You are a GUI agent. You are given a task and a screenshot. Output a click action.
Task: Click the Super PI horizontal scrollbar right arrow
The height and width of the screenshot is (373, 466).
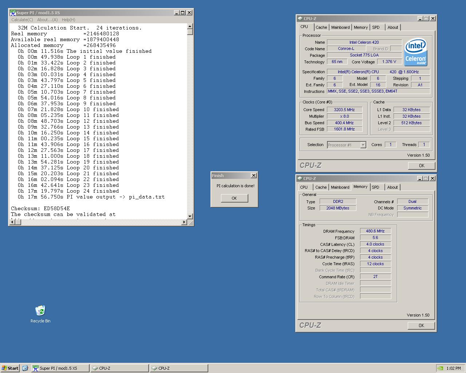[184, 222]
